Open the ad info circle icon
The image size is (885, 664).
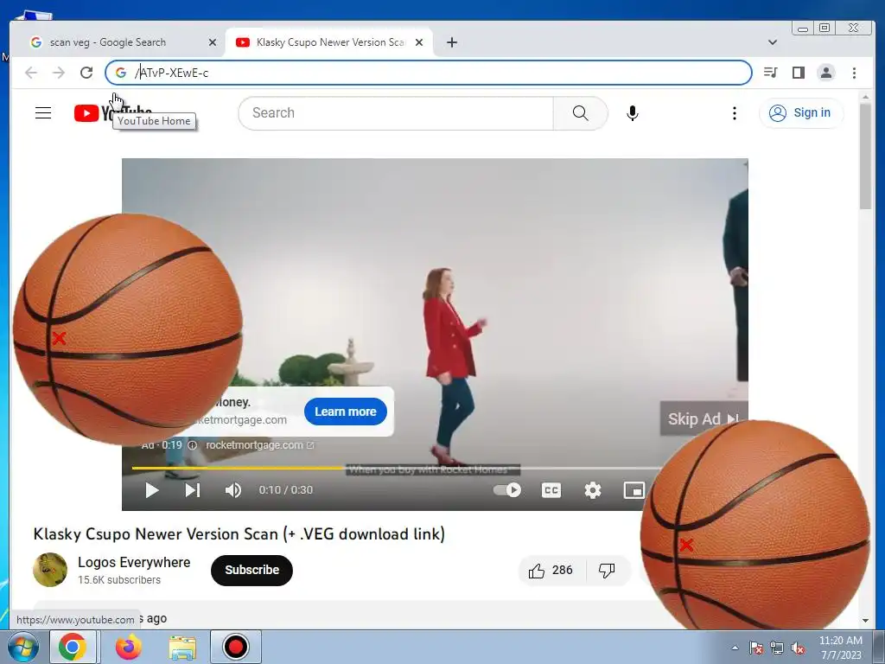pyautogui.click(x=192, y=445)
